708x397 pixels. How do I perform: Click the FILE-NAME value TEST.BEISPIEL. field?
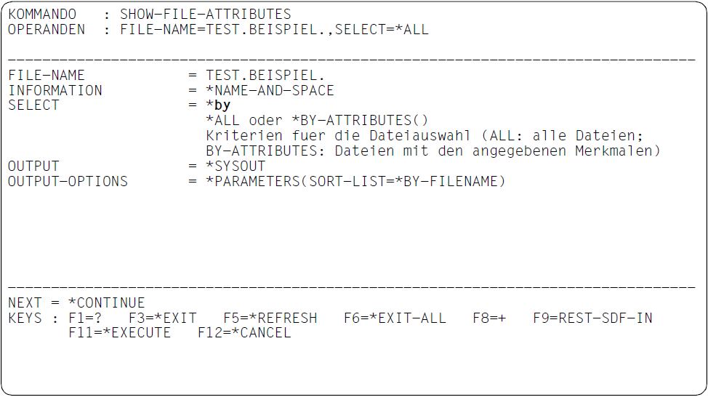[x=265, y=75]
